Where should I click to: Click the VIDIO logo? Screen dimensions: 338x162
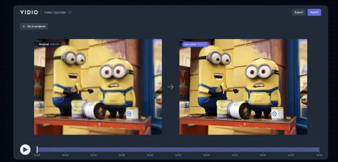coord(29,12)
